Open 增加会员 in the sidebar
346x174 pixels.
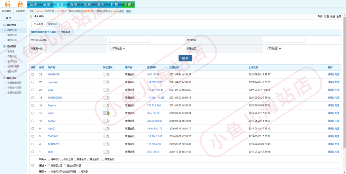(12, 40)
